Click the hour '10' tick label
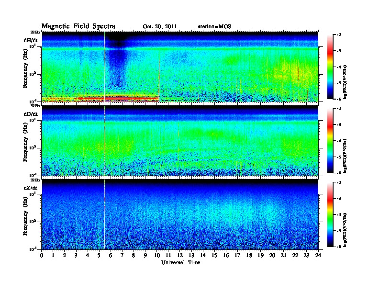 coord(156,255)
